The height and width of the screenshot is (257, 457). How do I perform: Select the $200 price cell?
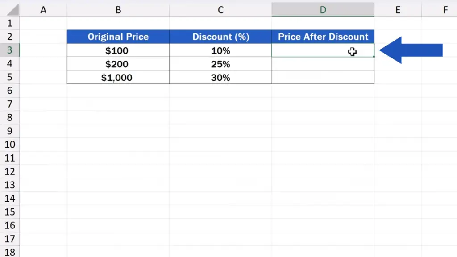click(x=118, y=64)
